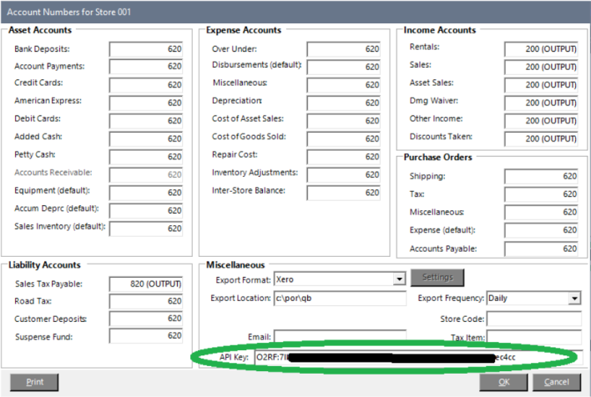
Task: Select the Debit Cards account field
Action: click(146, 121)
